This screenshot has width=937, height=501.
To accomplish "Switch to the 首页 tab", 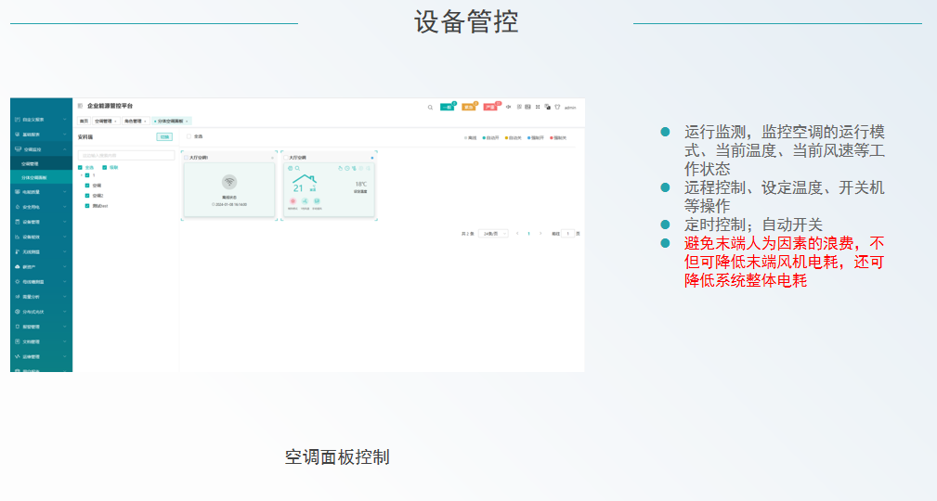I will click(84, 122).
